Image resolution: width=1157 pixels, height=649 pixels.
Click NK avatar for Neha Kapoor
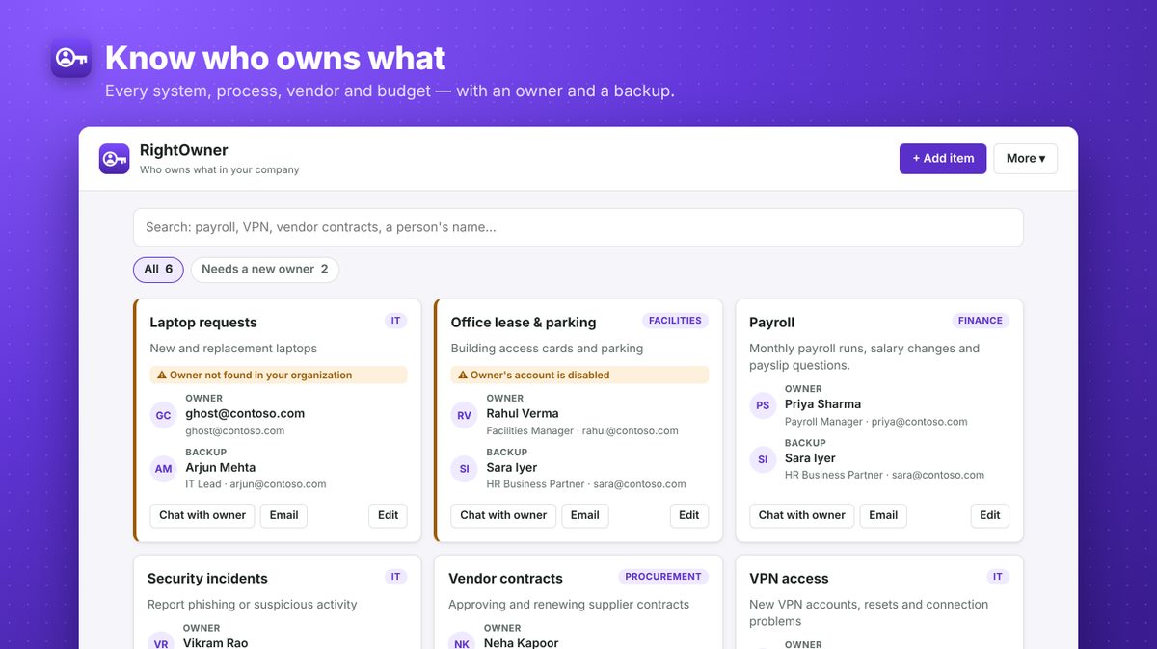click(x=462, y=641)
